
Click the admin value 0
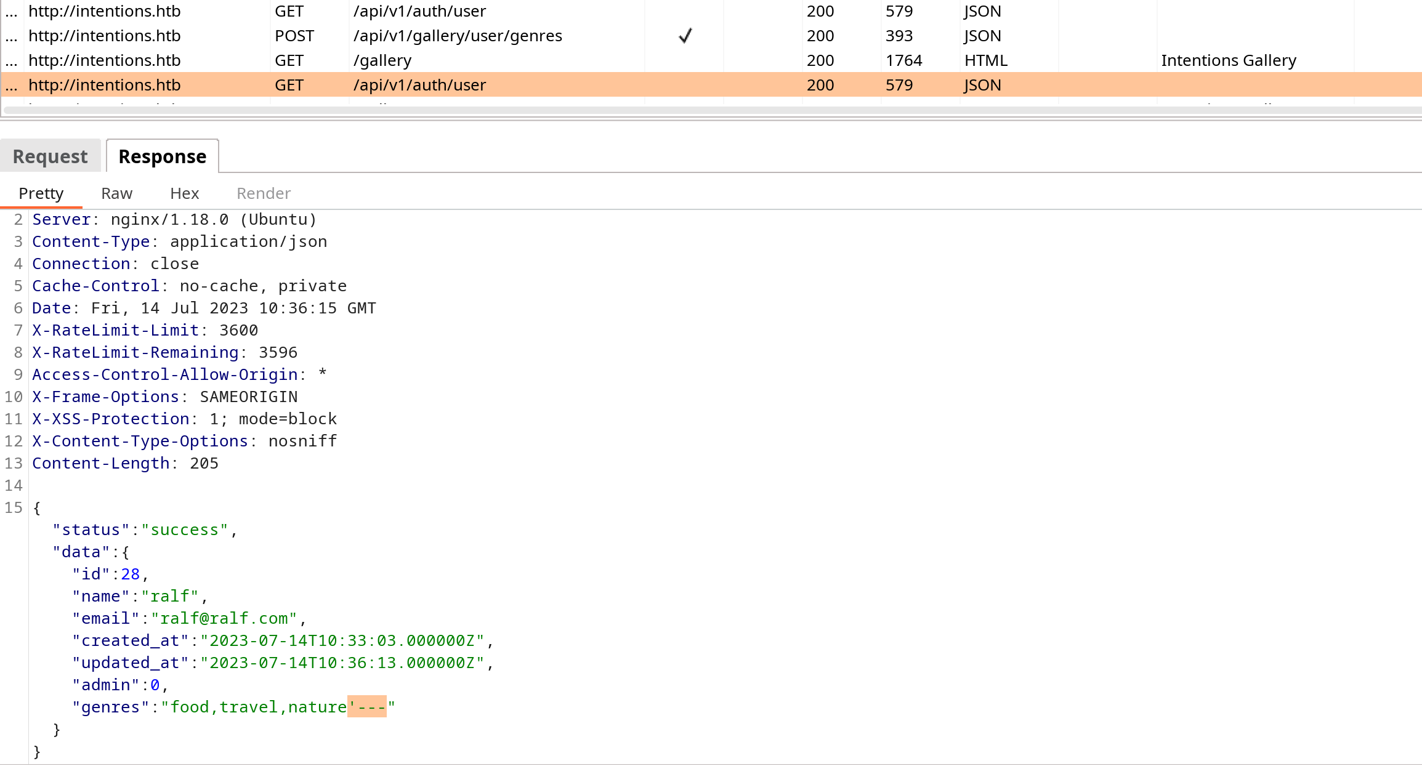pyautogui.click(x=155, y=685)
